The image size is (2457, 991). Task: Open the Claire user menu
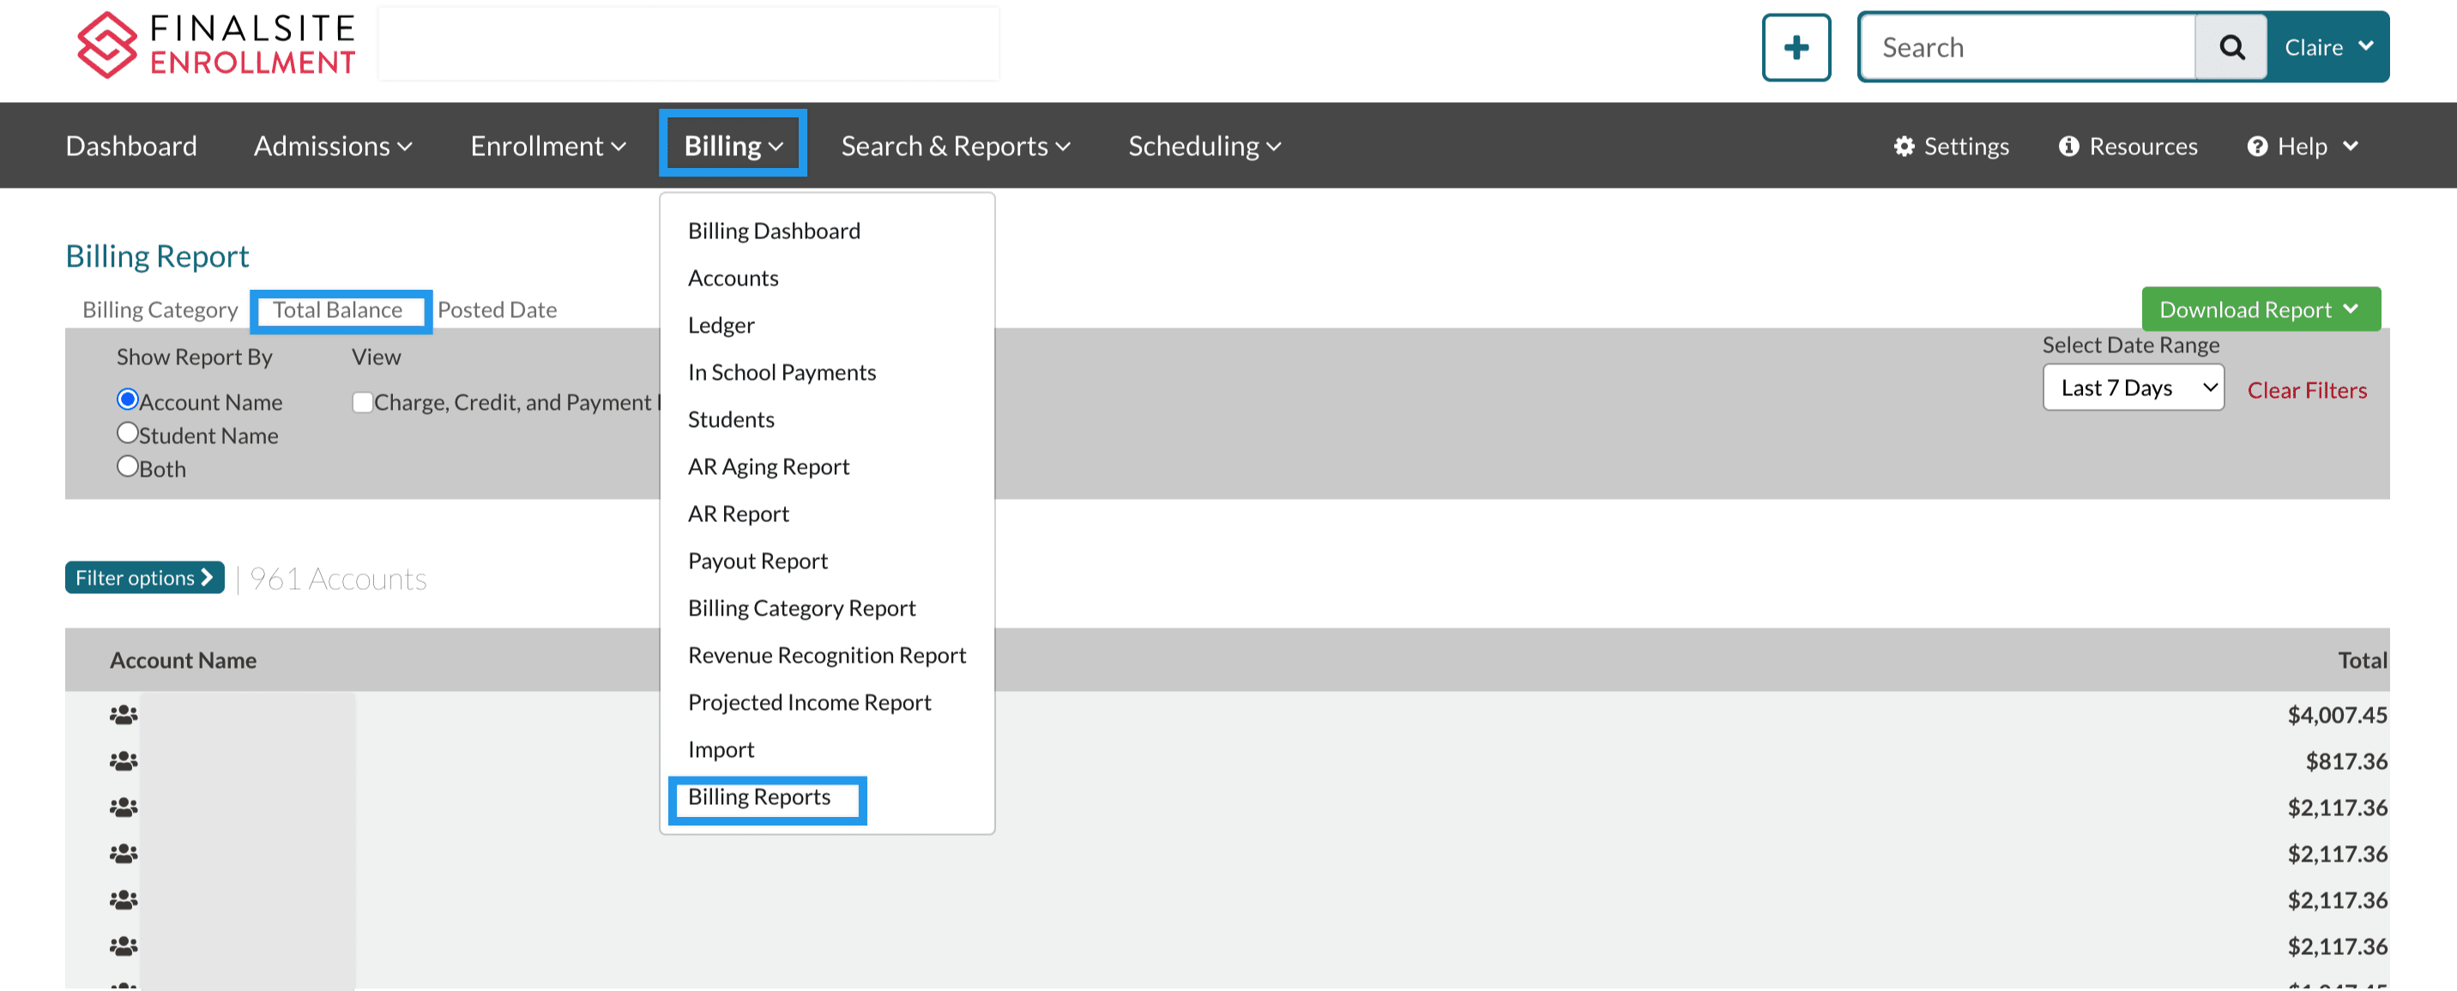pos(2327,48)
